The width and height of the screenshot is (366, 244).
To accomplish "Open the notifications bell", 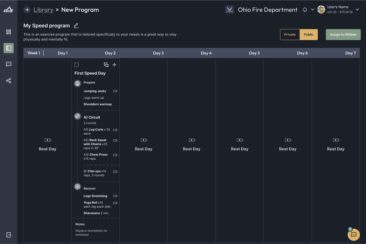I will click(x=305, y=10).
